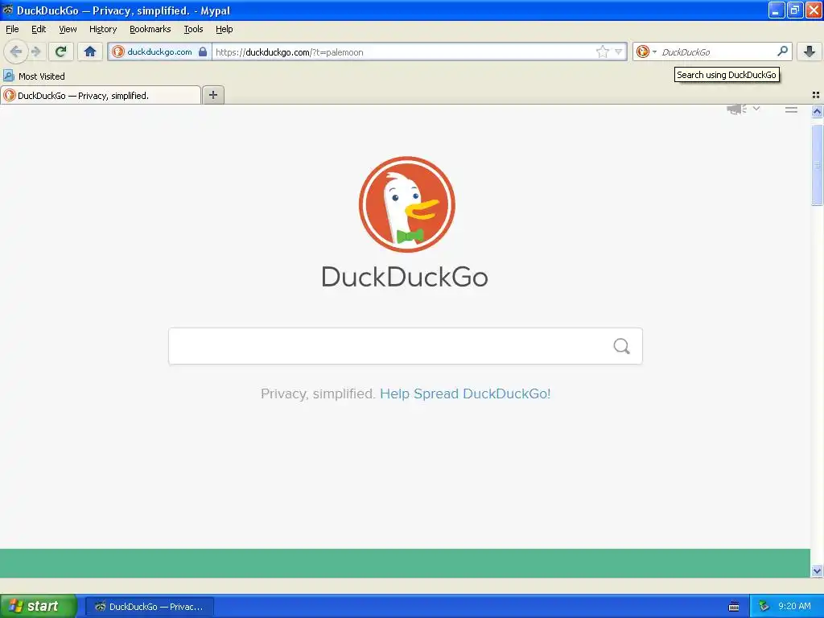This screenshot has width=824, height=618.
Task: Expand the chevron beside the megaphone
Action: click(756, 109)
